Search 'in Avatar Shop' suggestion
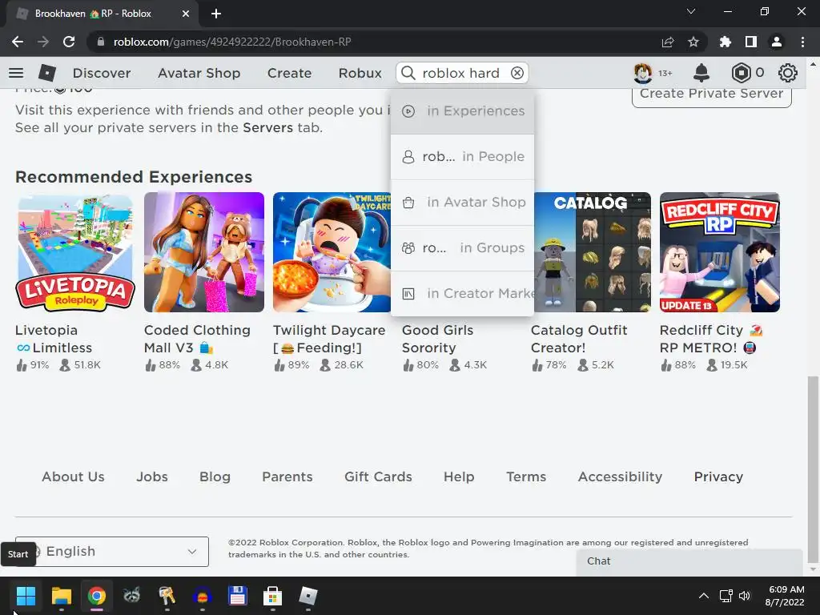Viewport: 820px width, 615px height. pyautogui.click(x=462, y=203)
